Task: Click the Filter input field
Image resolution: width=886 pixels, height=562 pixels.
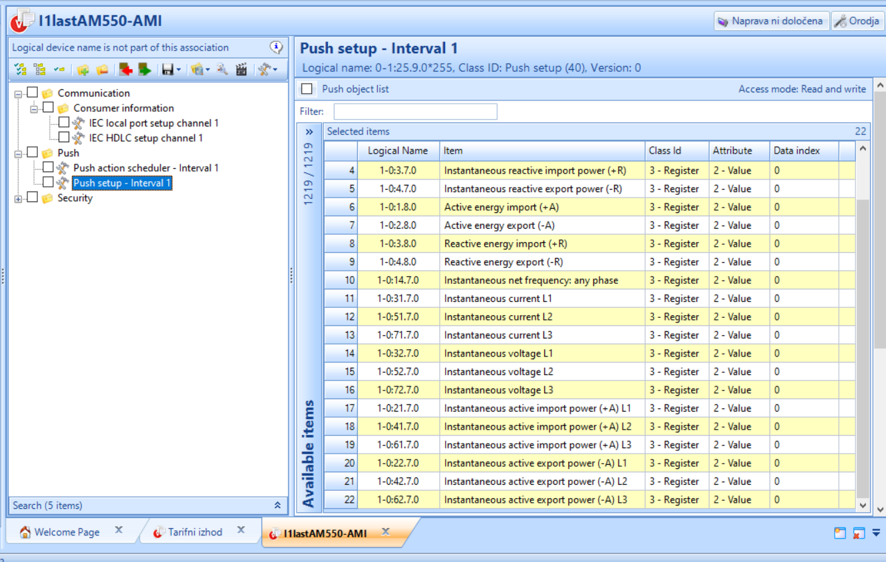Action: tap(415, 112)
